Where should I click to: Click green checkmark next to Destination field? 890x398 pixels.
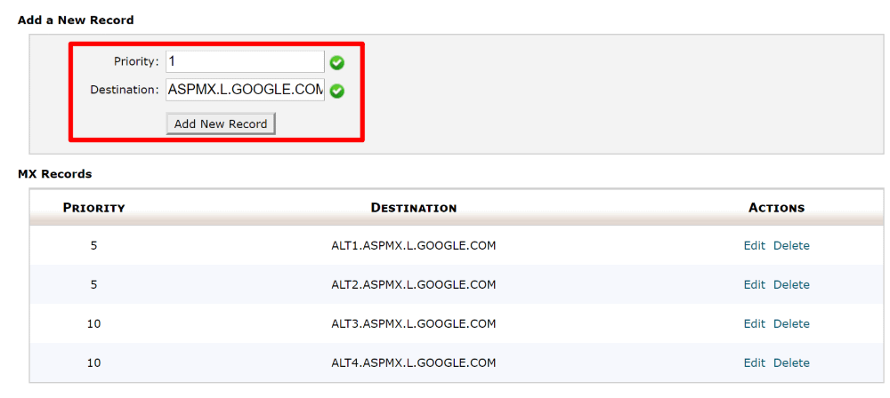click(337, 91)
